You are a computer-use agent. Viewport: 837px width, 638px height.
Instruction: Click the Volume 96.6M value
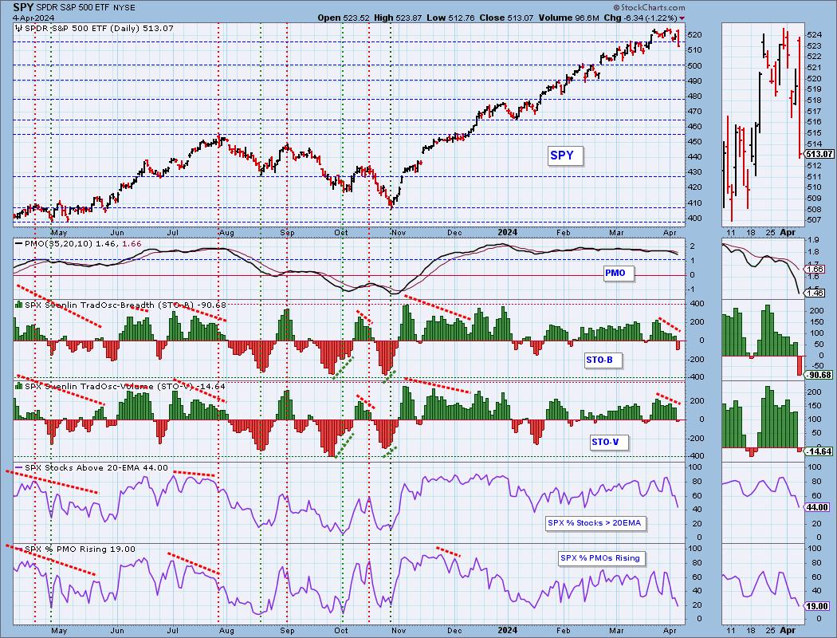click(568, 18)
